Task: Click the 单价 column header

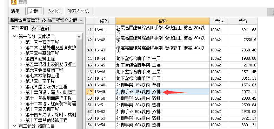Action: pyautogui.click(x=243, y=21)
